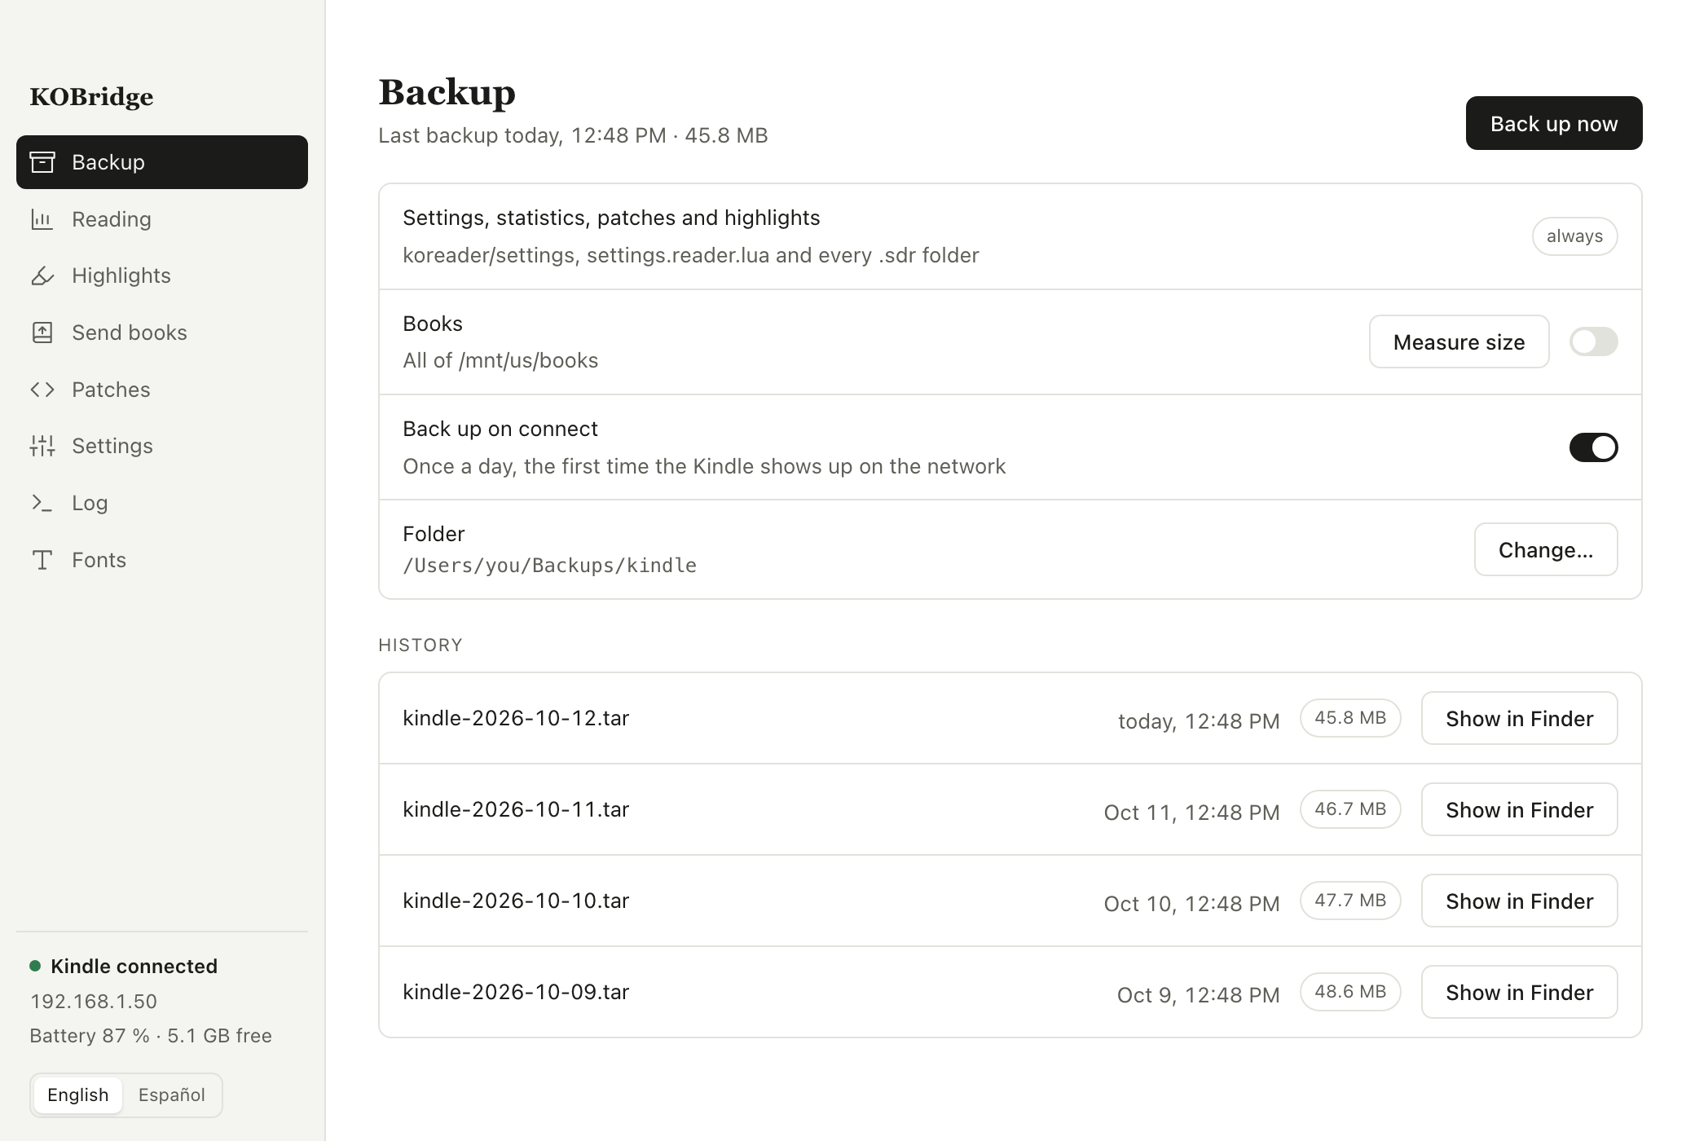This screenshot has height=1141, width=1695.
Task: Click the 47.7 MB size badge
Action: pyautogui.click(x=1350, y=901)
